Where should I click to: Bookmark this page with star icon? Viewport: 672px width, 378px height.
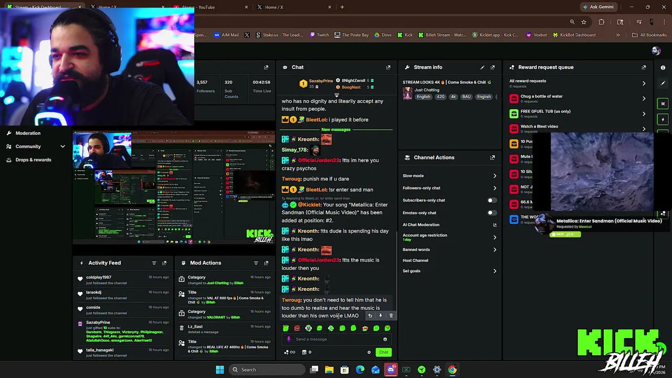coord(583,22)
